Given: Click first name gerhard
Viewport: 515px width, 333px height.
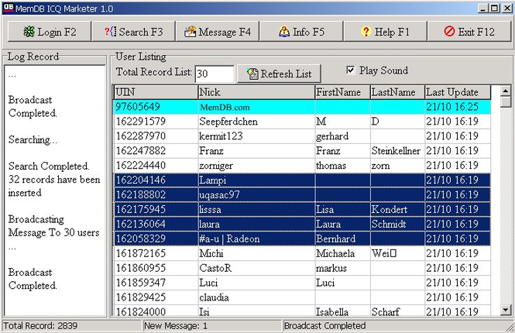Looking at the screenshot, I should (332, 136).
